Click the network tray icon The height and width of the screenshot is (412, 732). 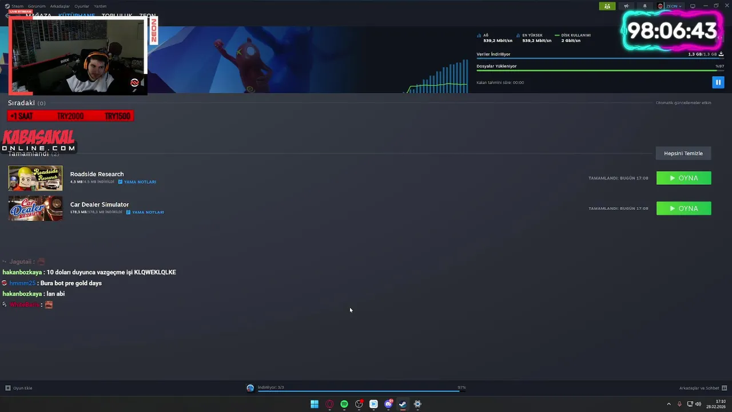click(690, 404)
